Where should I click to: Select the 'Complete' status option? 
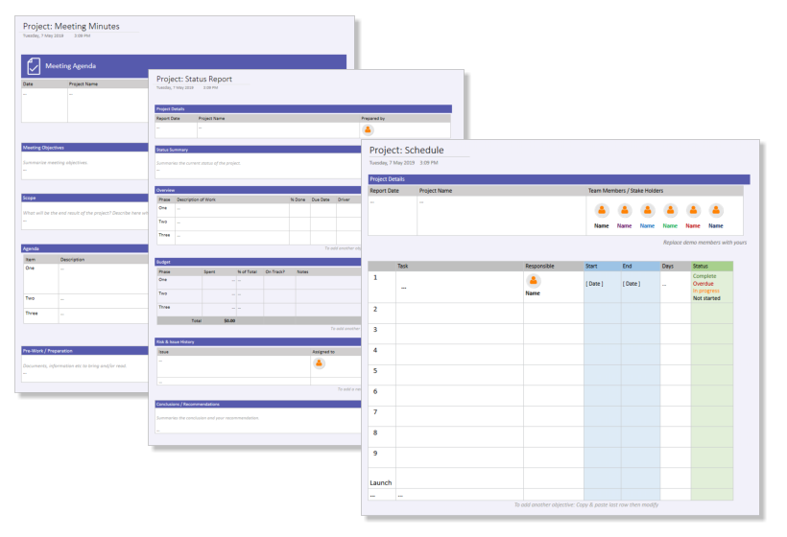(x=704, y=276)
